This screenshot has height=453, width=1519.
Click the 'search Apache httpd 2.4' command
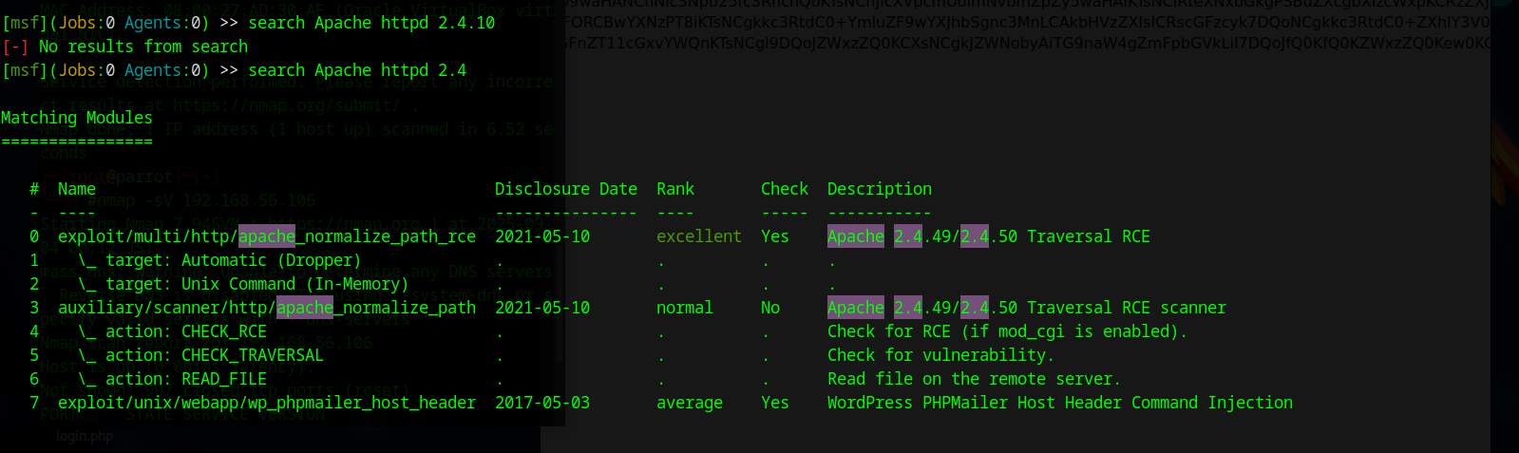coord(357,70)
